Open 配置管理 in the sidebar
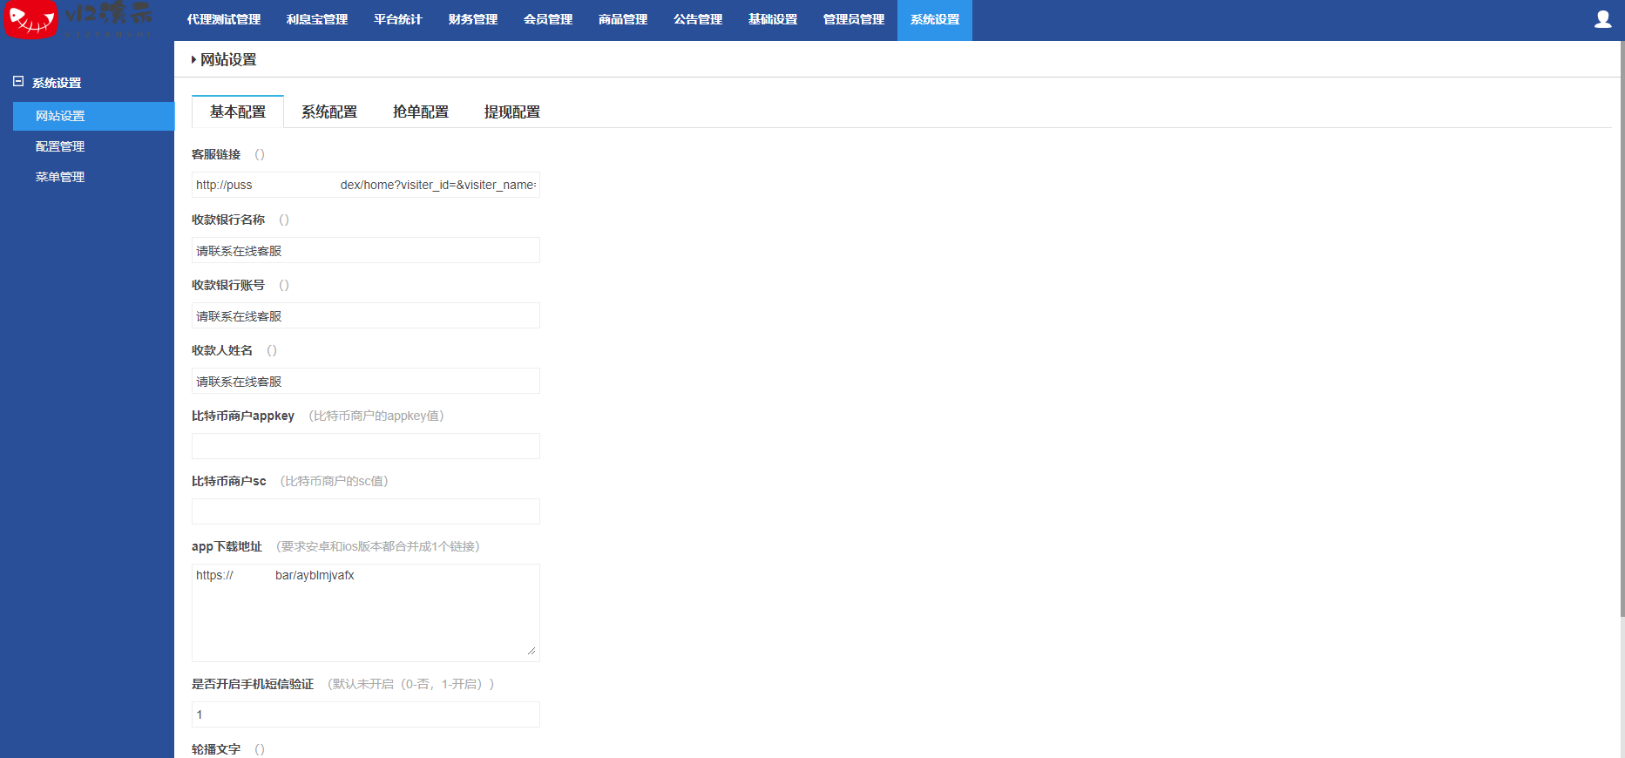Image resolution: width=1625 pixels, height=758 pixels. pos(60,146)
